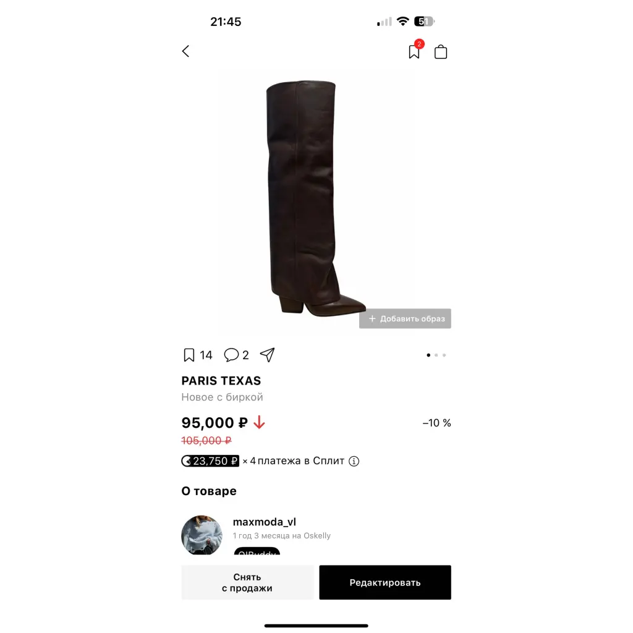Tap the Редактировать button

(x=385, y=582)
